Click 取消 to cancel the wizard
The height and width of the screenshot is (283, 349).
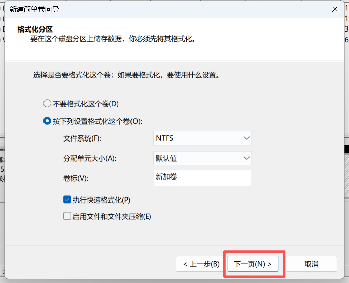311,264
